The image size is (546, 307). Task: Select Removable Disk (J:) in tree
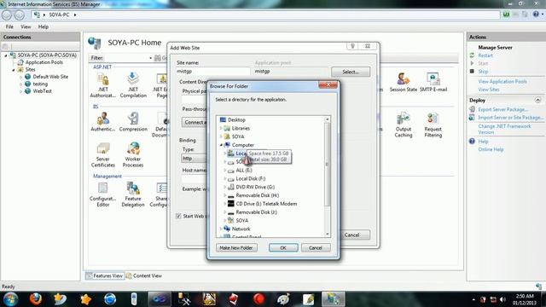pos(256,212)
